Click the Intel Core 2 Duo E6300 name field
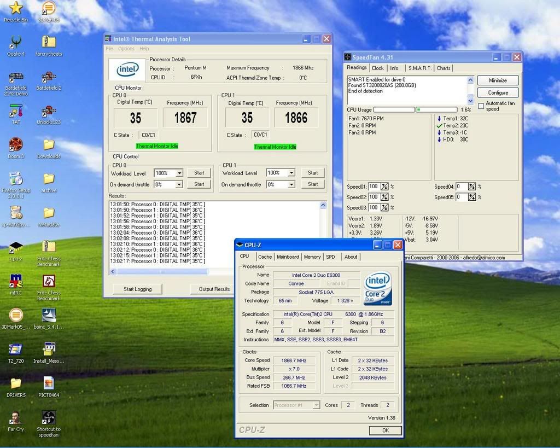 coord(316,275)
